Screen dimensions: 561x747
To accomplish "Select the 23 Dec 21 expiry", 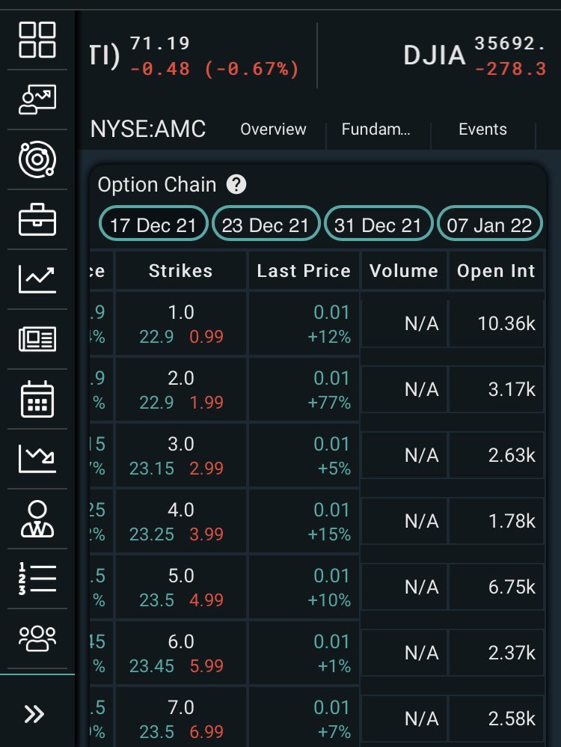I will [266, 224].
